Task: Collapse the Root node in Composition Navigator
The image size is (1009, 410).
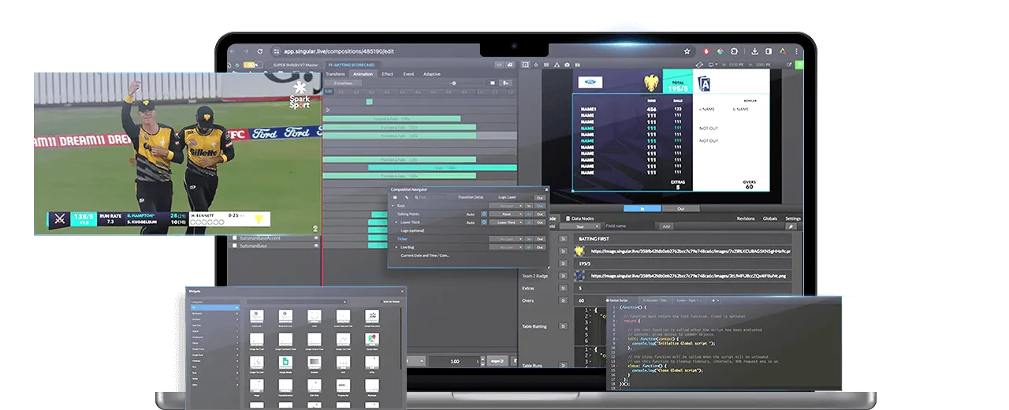Action: (393, 206)
